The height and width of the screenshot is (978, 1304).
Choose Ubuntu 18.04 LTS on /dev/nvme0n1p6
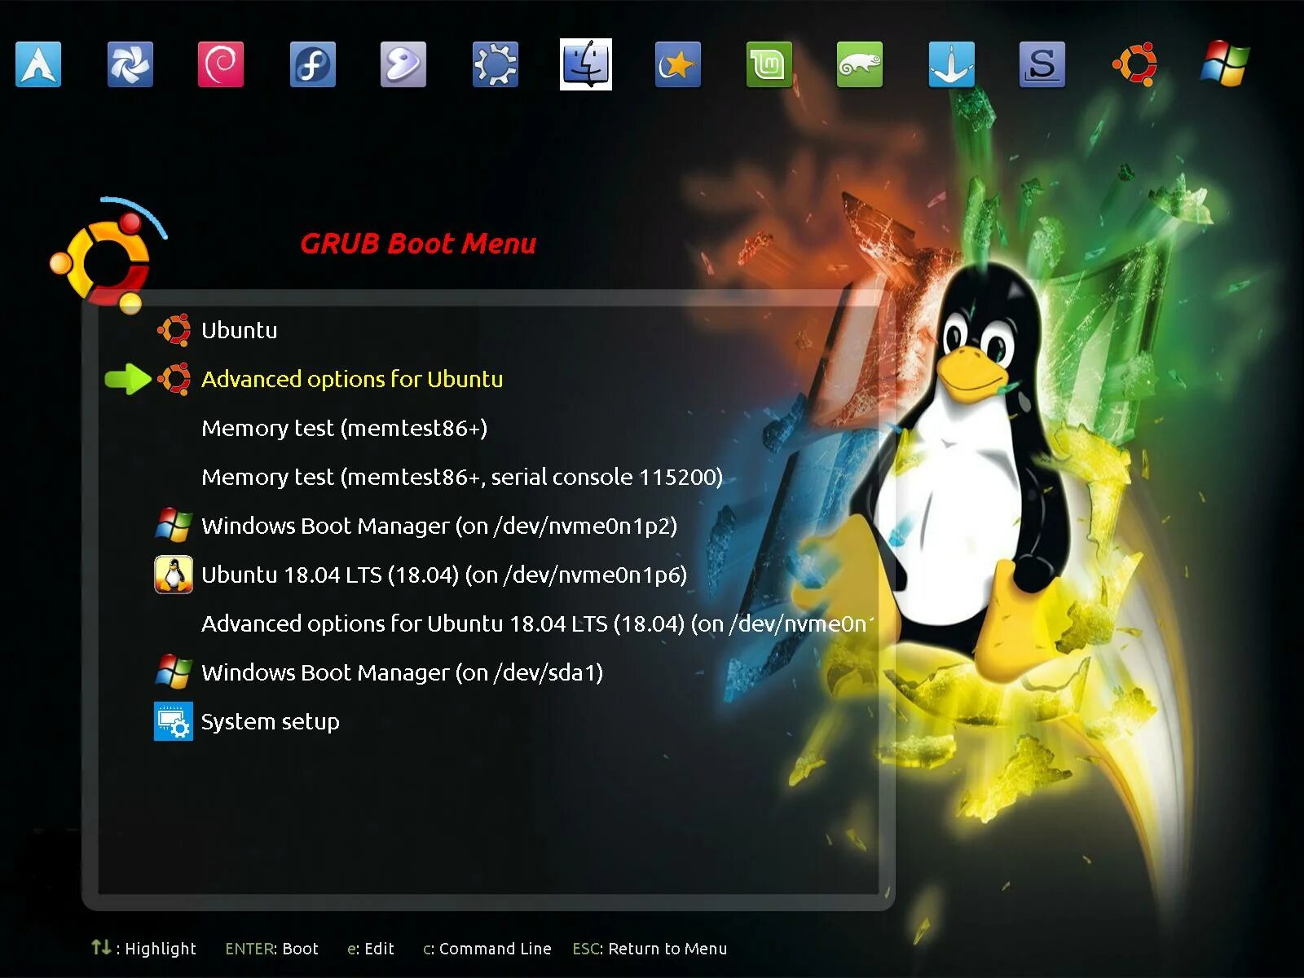444,575
